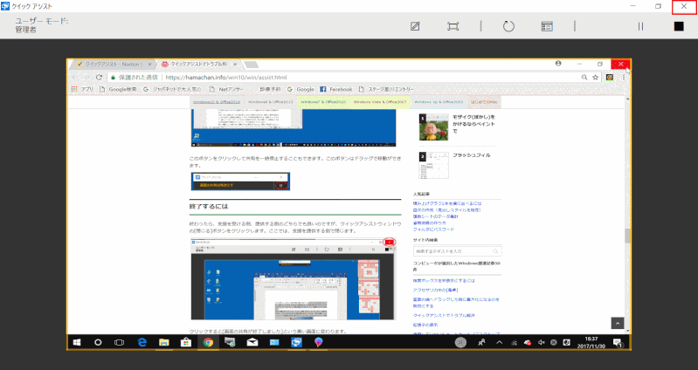Open the zoom magnifier icon in address bar
Screen dimensions: 698x370
(x=584, y=77)
